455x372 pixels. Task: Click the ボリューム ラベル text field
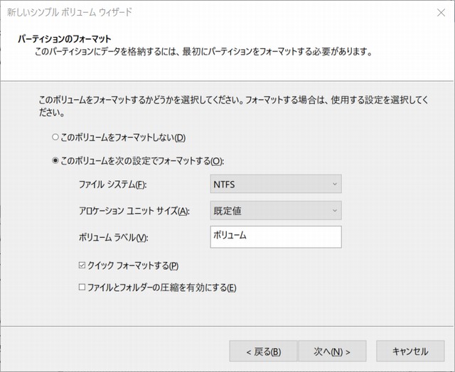click(276, 237)
